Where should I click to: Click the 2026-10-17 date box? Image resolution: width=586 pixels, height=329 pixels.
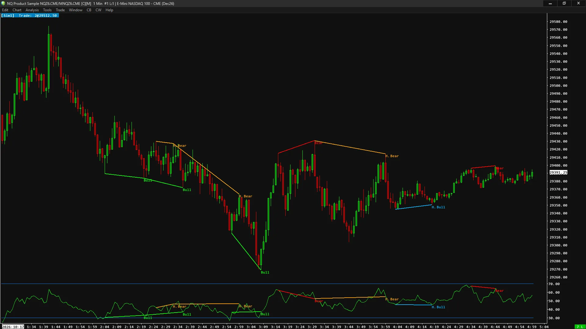pos(13,327)
